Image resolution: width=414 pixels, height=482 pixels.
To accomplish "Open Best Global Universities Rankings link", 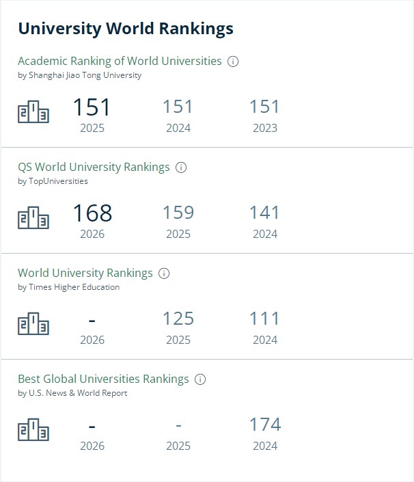I will tap(103, 379).
